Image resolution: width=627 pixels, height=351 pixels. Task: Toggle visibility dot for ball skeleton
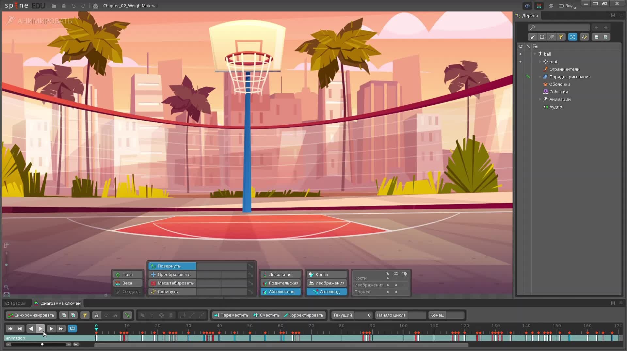point(520,54)
